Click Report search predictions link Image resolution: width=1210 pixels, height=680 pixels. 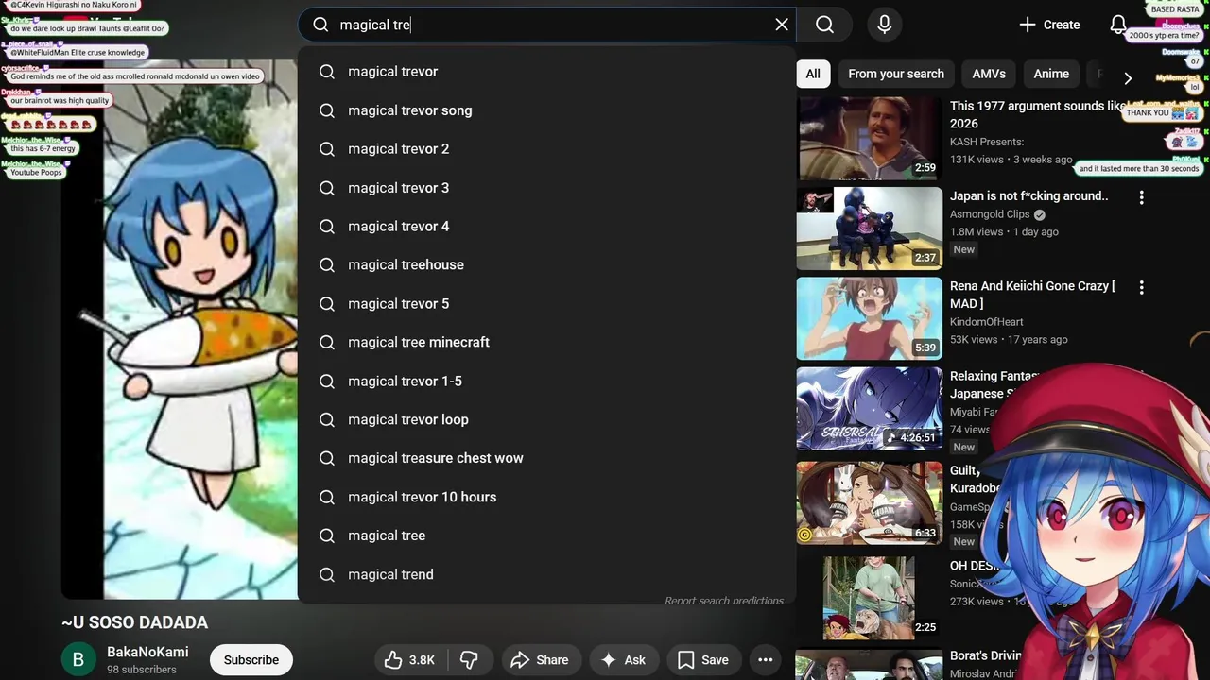(724, 601)
